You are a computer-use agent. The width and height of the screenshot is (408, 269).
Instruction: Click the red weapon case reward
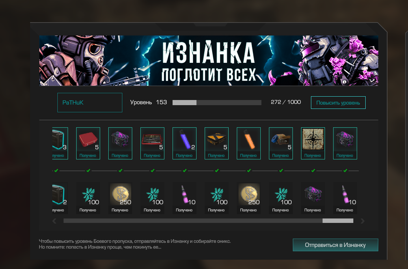[x=152, y=143]
